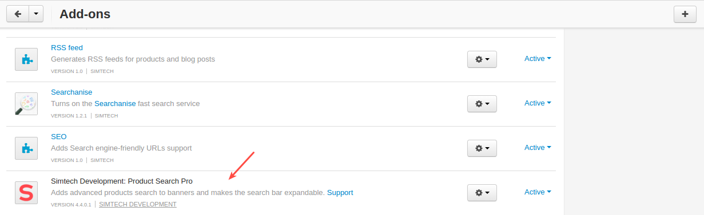This screenshot has height=215, width=704.
Task: Click the Support link
Action: [x=340, y=192]
